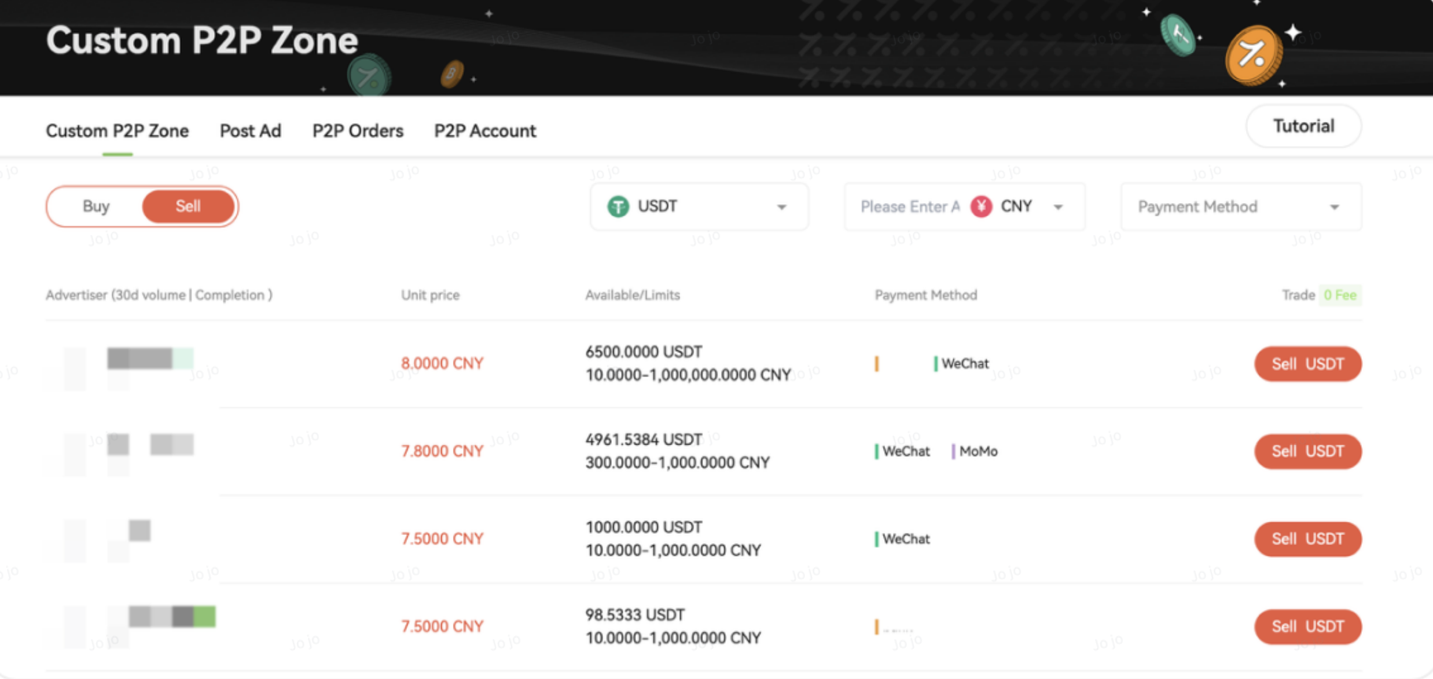
Task: Click the Tutorial button
Action: click(x=1303, y=126)
